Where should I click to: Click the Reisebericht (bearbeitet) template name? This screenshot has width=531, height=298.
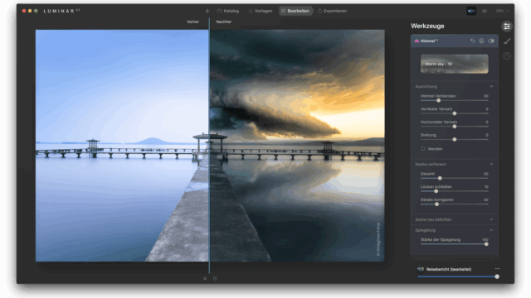(x=449, y=269)
